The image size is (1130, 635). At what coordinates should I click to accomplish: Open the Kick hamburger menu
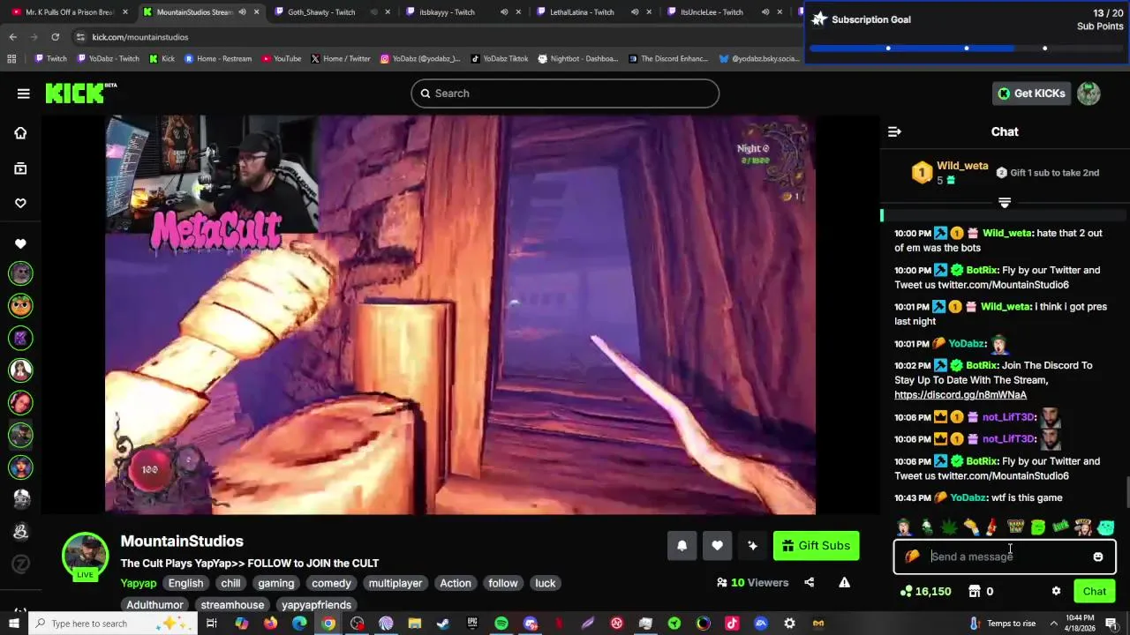click(24, 93)
